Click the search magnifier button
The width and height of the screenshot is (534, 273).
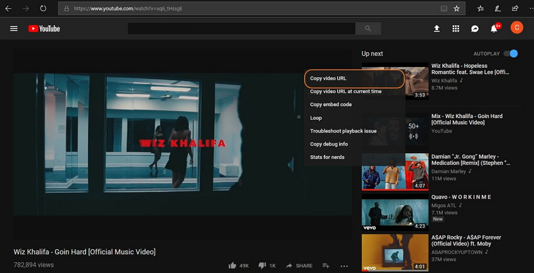pyautogui.click(x=368, y=29)
